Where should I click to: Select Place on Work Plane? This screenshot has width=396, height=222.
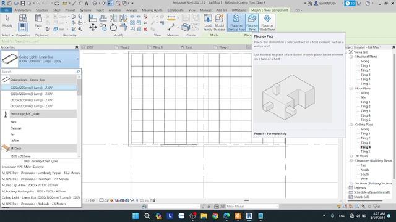(x=267, y=23)
